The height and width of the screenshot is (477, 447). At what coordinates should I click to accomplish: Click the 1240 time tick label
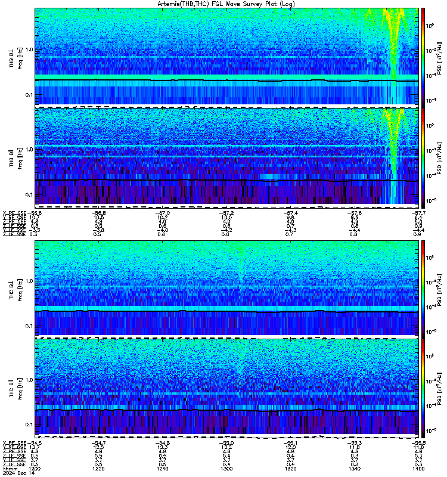point(162,469)
